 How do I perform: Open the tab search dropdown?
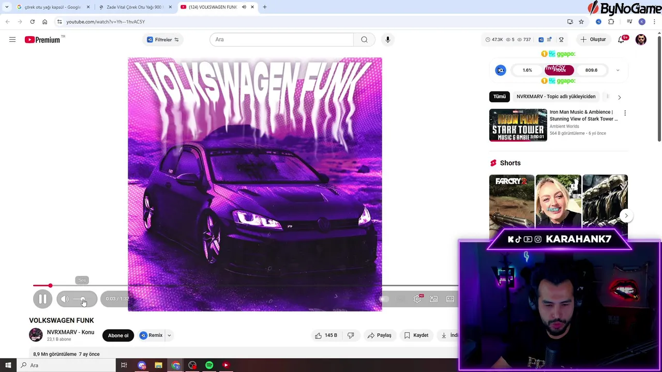(7, 7)
